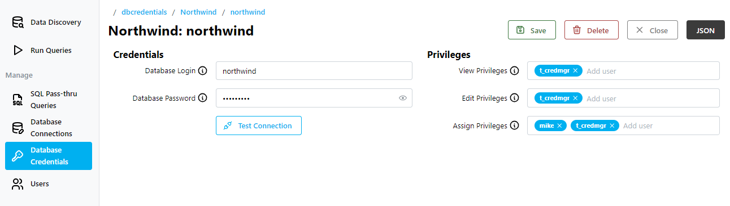Open Run Queries play icon
730x206 pixels.
coord(18,50)
